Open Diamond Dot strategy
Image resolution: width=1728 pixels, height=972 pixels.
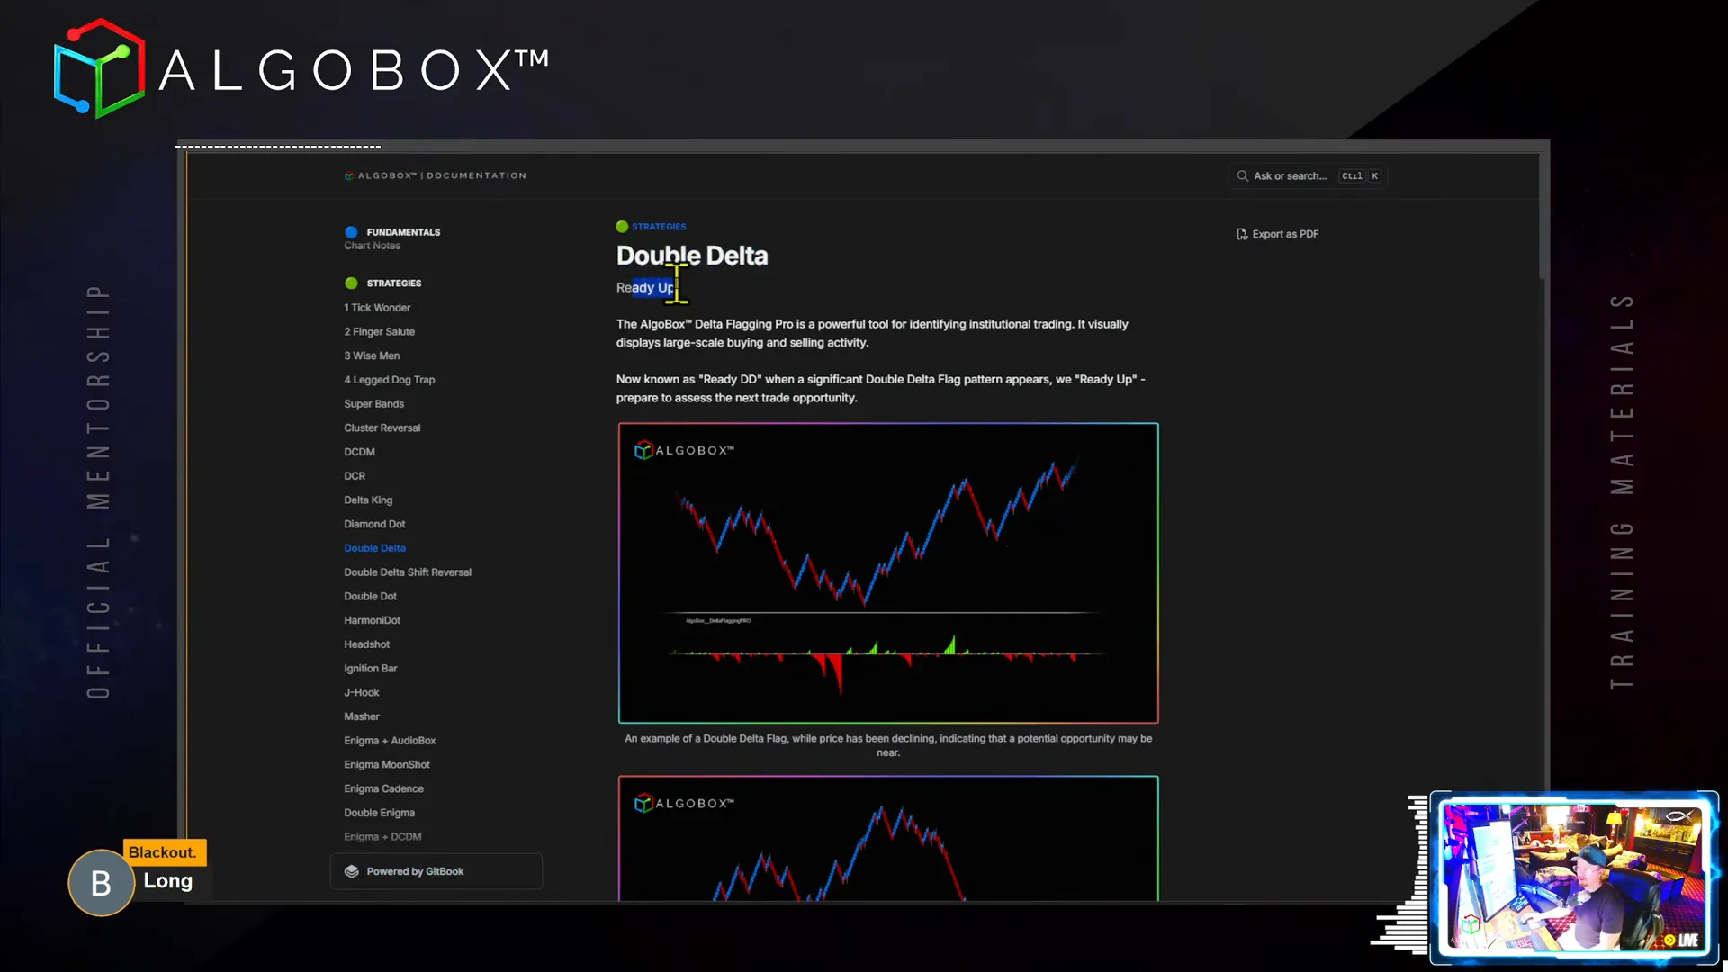pos(374,525)
